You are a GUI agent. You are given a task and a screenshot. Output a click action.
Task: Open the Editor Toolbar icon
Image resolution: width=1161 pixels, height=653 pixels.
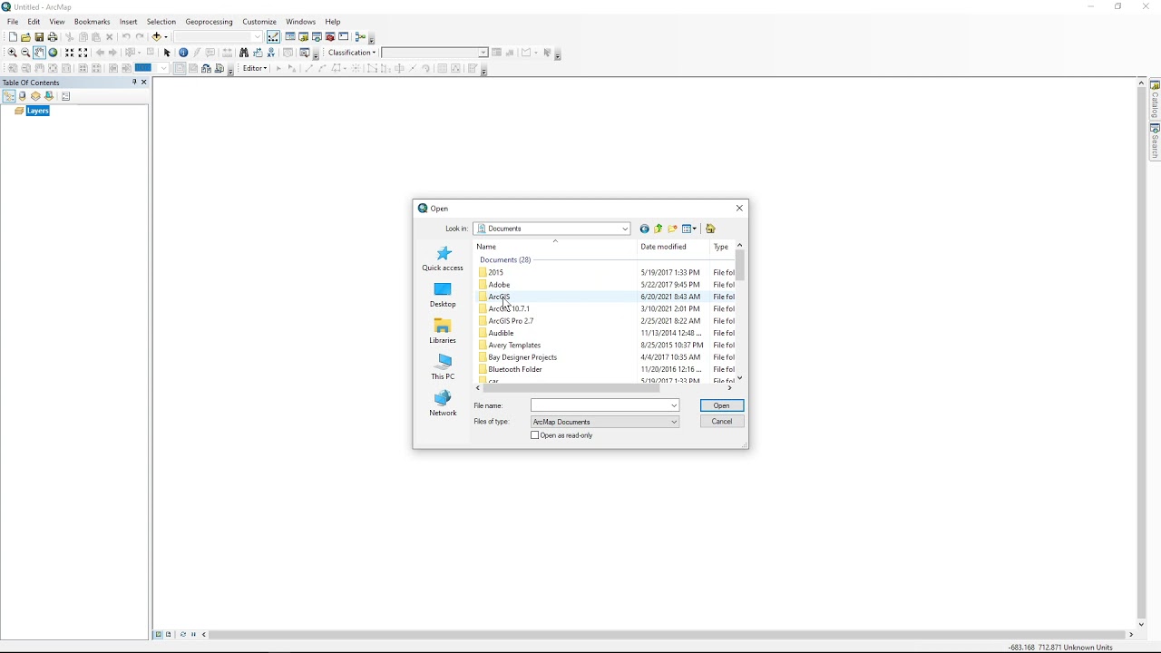click(273, 37)
